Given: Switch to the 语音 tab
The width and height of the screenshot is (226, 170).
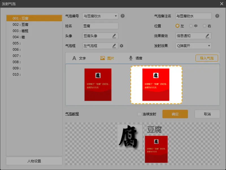Looking at the screenshot, I should coord(136,58).
